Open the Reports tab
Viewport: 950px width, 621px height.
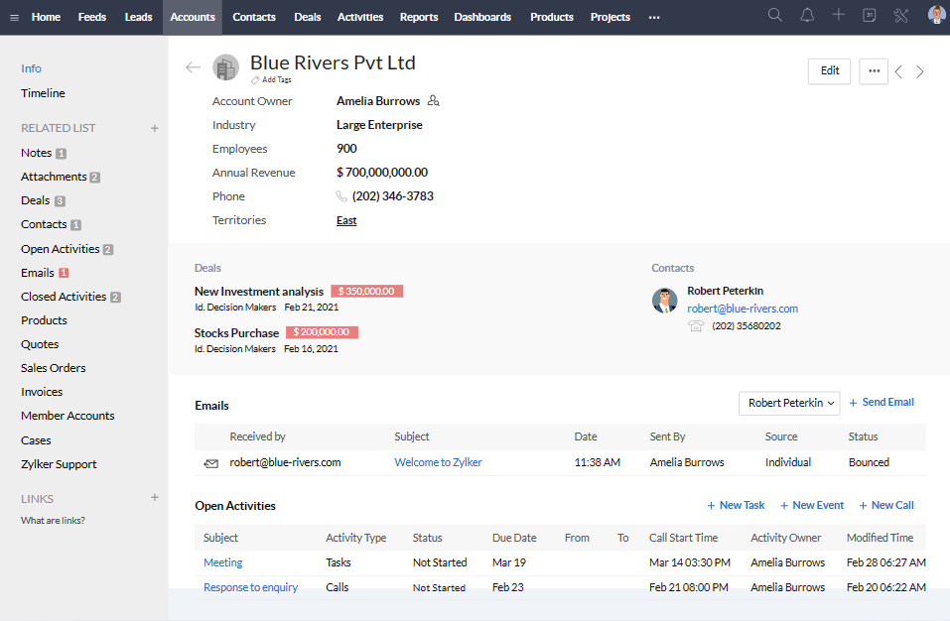419,17
